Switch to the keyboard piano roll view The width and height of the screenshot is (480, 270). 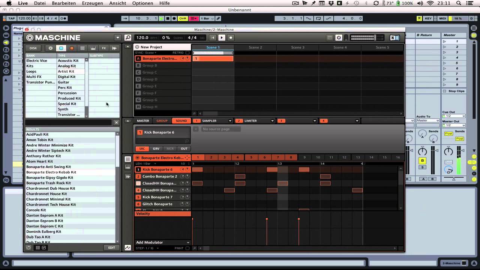tap(128, 167)
